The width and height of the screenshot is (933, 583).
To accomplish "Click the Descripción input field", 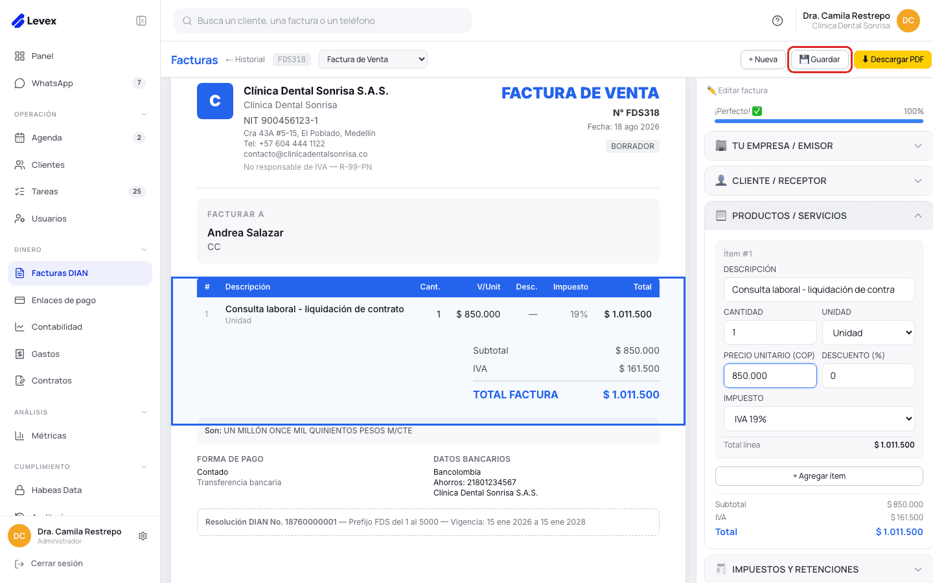I will [x=819, y=290].
